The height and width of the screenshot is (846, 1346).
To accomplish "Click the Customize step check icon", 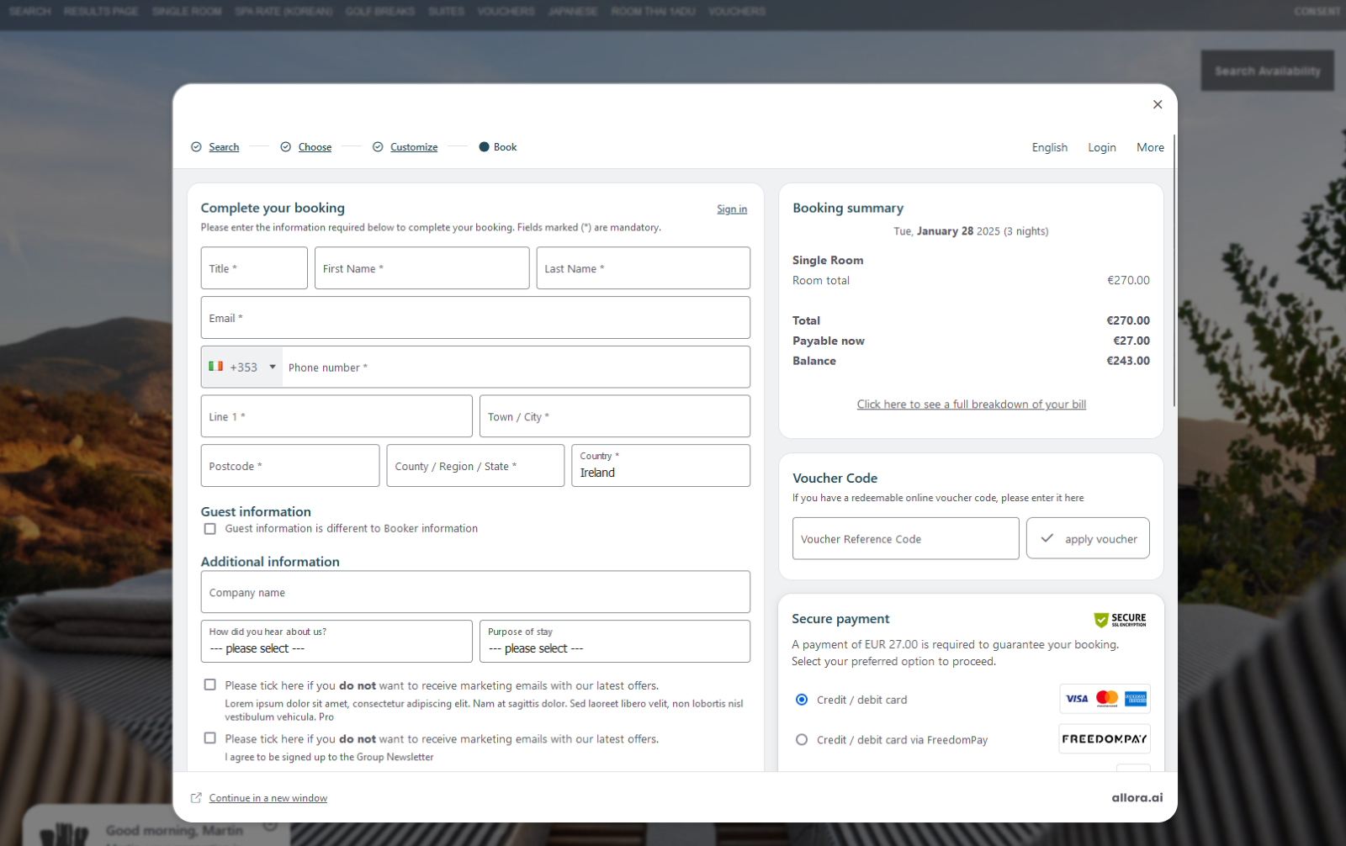I will pos(378,147).
